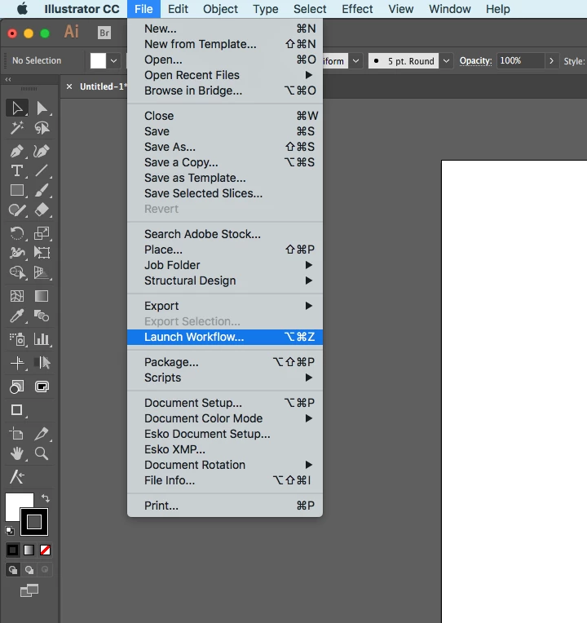Set paint mode to None
The image size is (587, 623).
[x=46, y=550]
